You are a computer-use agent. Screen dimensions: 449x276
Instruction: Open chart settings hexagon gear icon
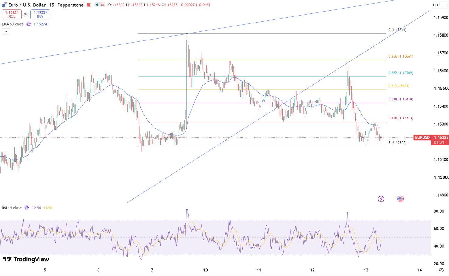(x=441, y=270)
